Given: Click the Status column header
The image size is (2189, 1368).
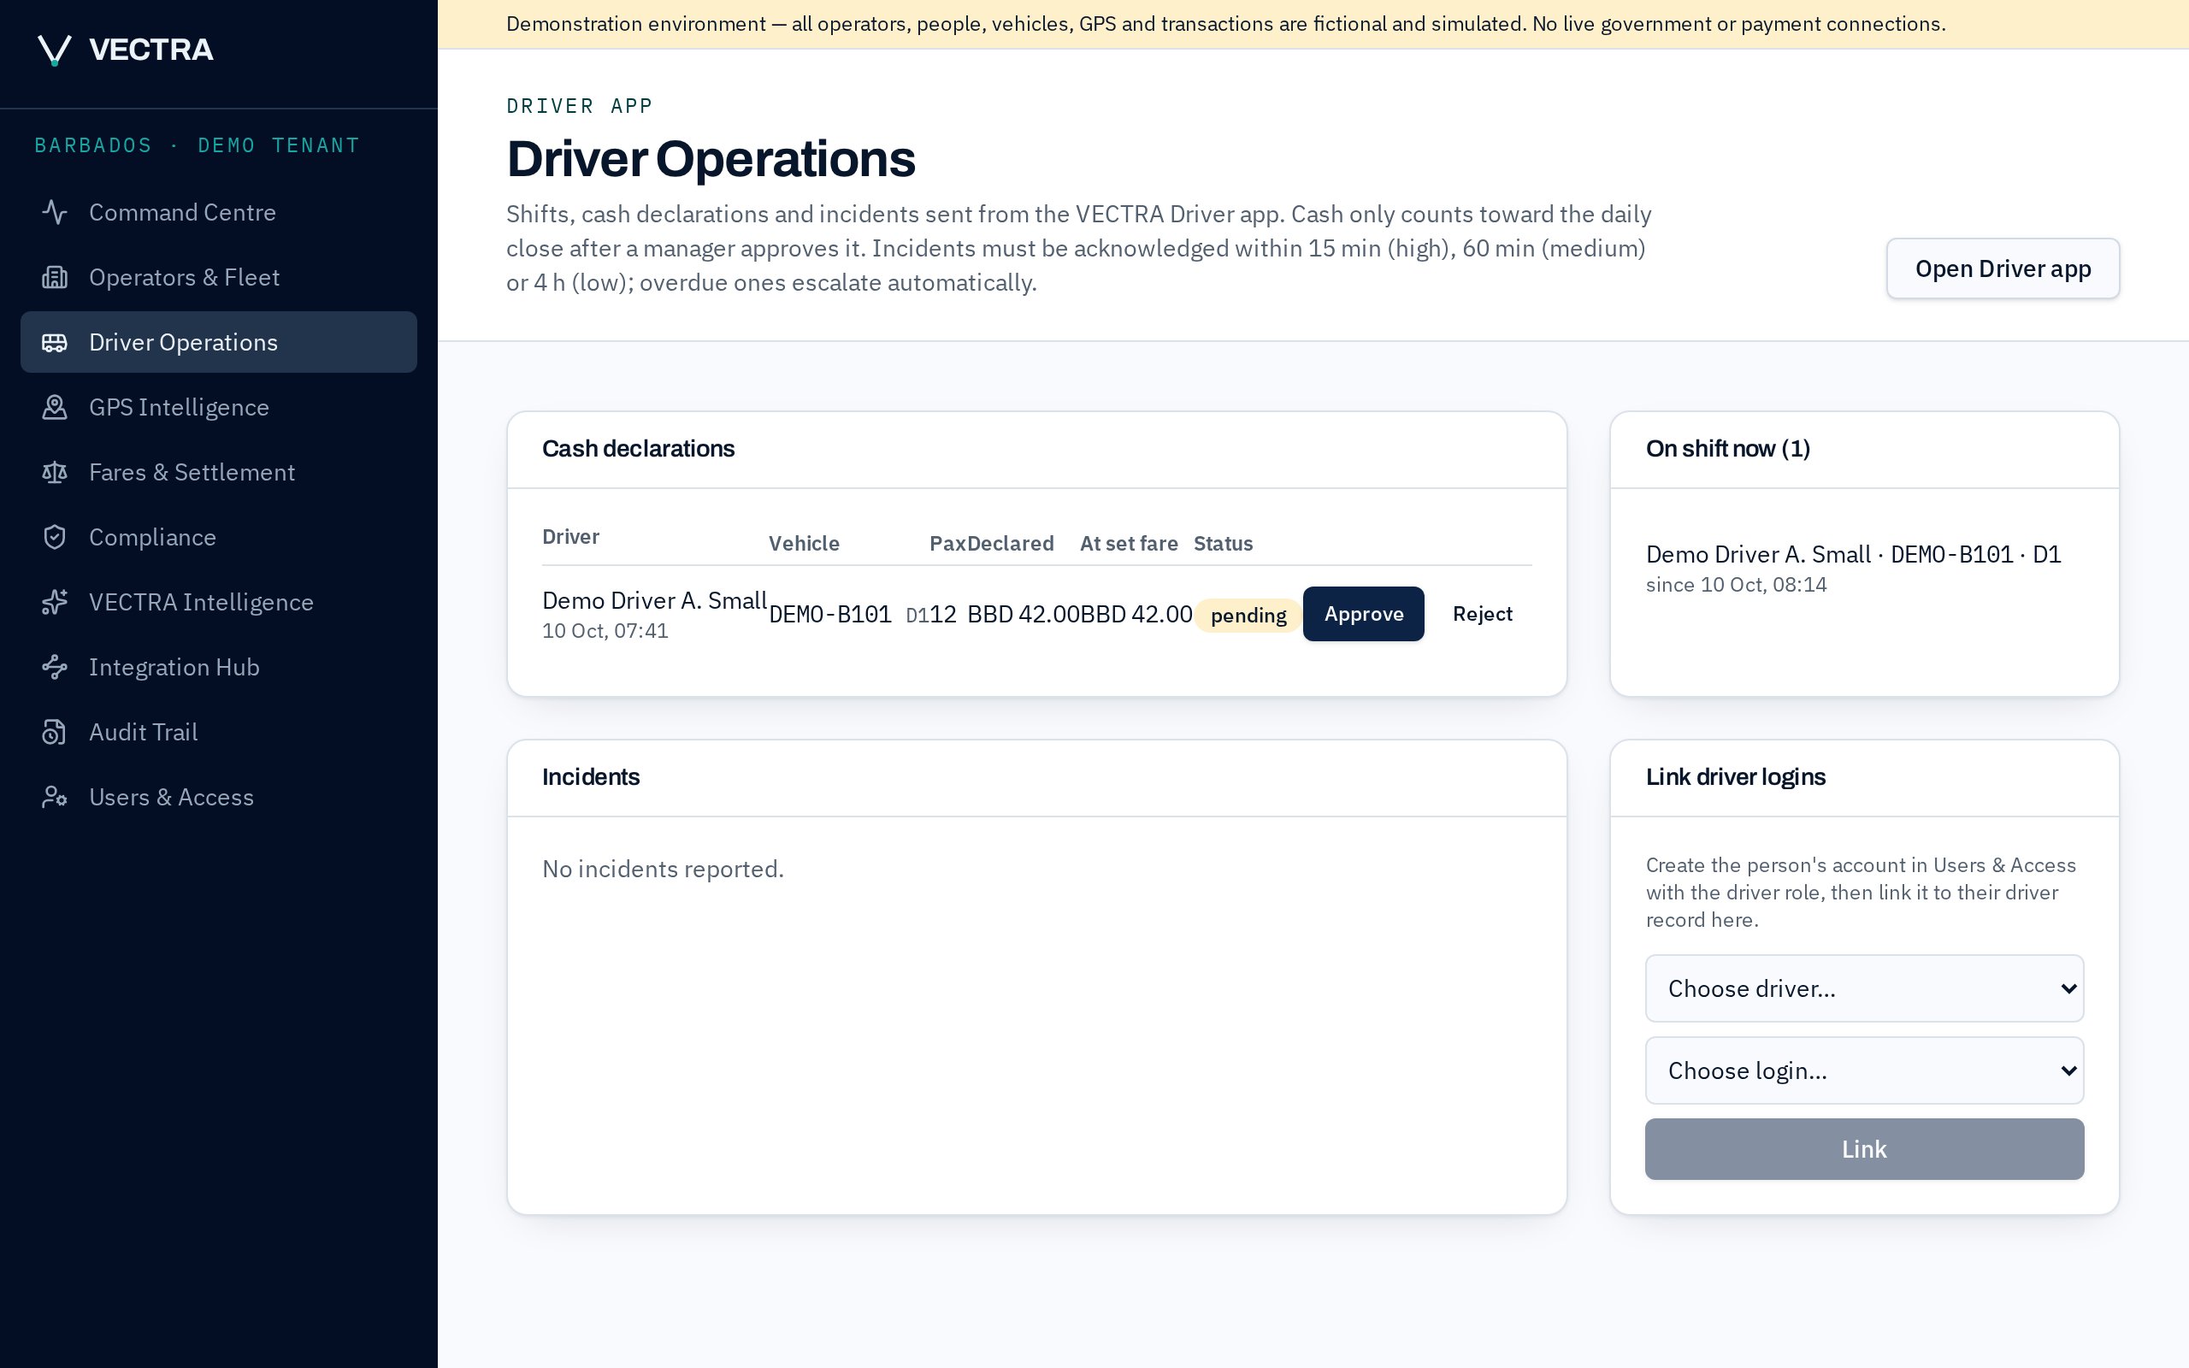Looking at the screenshot, I should (1223, 544).
